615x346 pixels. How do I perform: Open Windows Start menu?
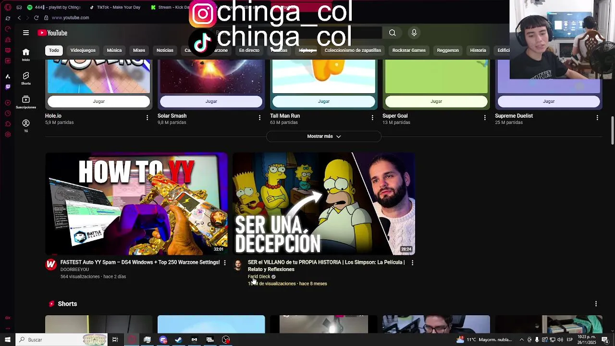(8, 340)
